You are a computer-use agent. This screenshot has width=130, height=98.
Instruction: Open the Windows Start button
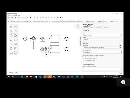point(9,77)
